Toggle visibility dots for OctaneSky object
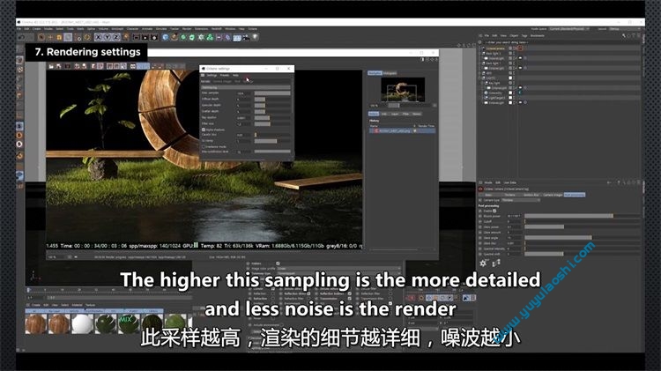 pos(515,93)
